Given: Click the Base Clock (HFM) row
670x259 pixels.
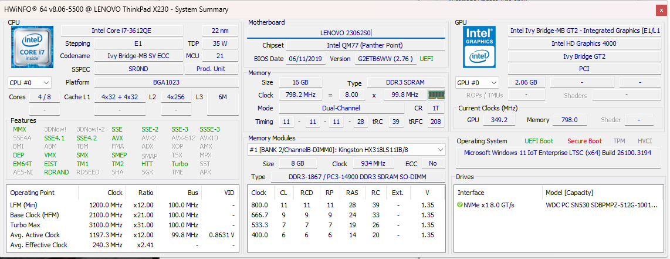Looking at the screenshot, I should click(122, 215).
